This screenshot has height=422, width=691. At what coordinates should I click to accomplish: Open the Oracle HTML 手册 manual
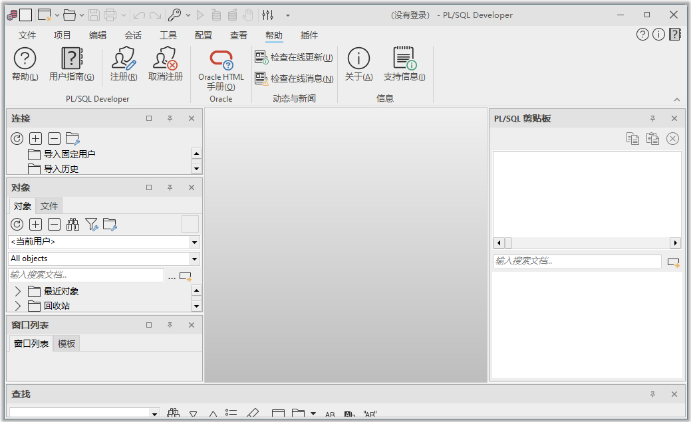coord(221,69)
